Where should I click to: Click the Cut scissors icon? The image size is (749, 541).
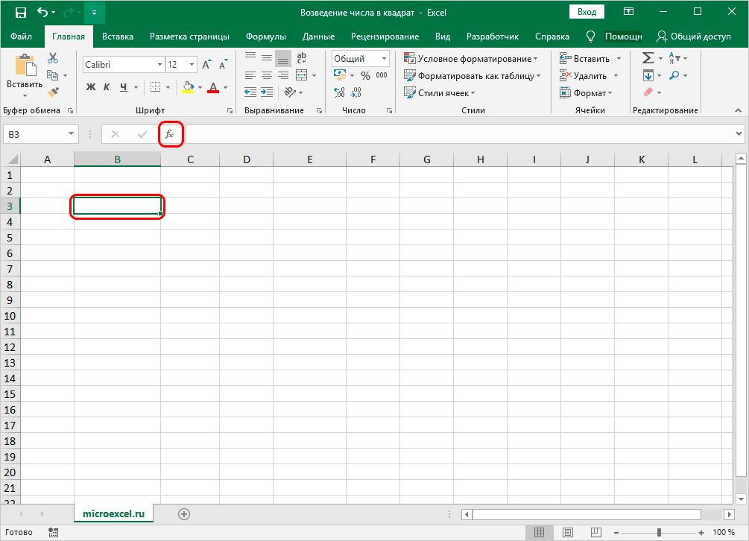click(53, 58)
